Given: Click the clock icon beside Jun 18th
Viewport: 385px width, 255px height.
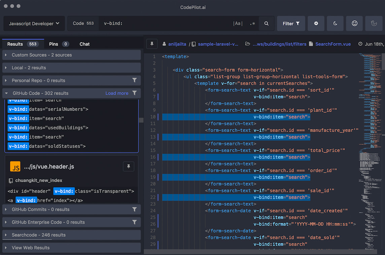Looking at the screenshot, I should click(360, 44).
